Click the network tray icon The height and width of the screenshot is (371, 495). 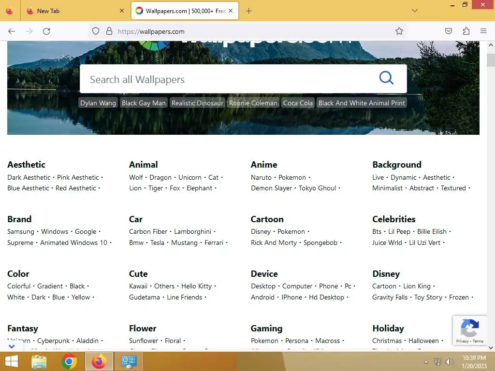438,361
